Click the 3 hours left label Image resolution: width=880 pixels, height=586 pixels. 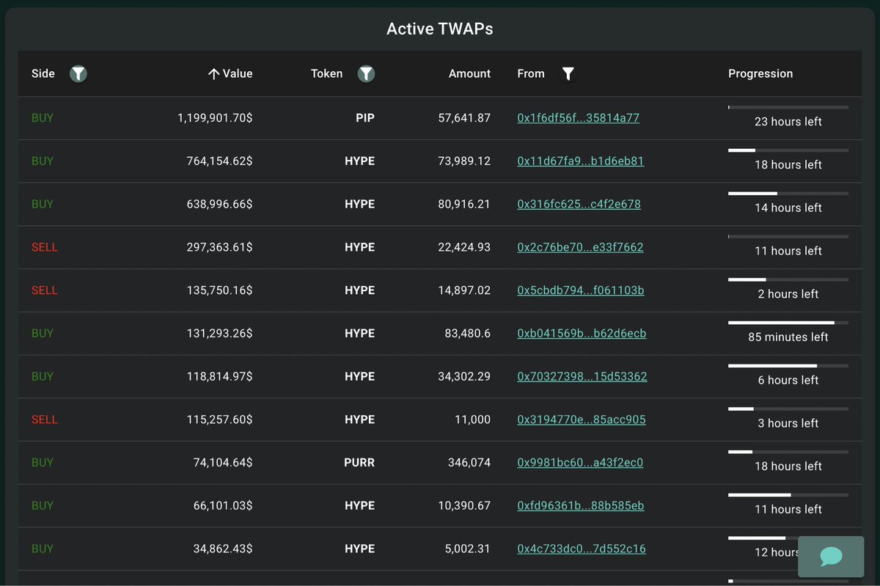[x=788, y=423]
